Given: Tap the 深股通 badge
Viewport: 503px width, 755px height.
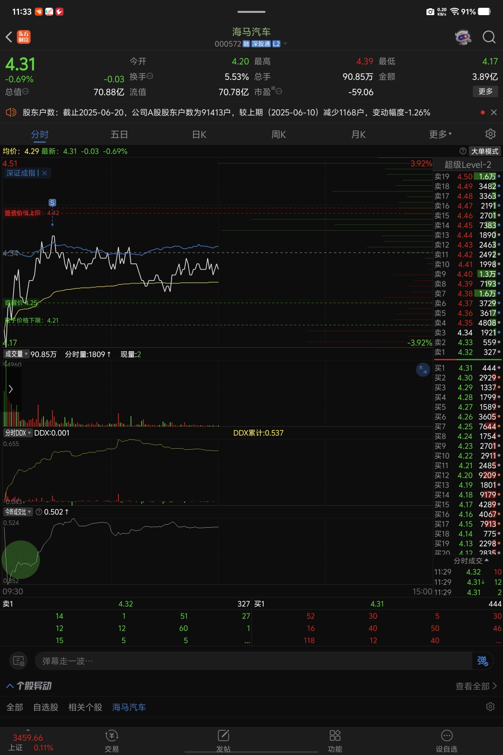Looking at the screenshot, I should (261, 44).
